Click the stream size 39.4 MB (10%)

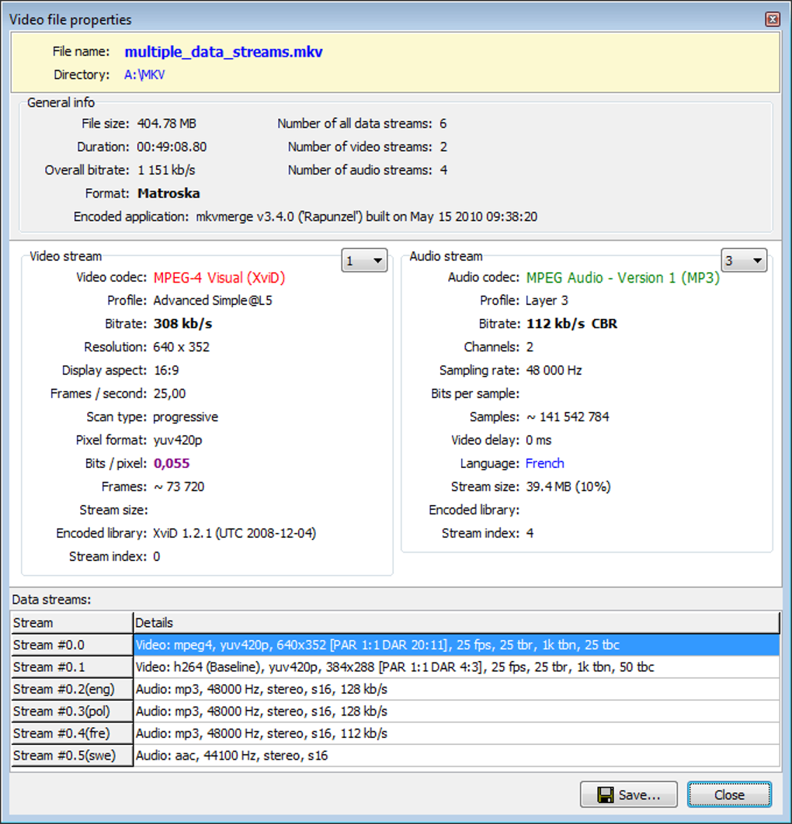click(568, 486)
